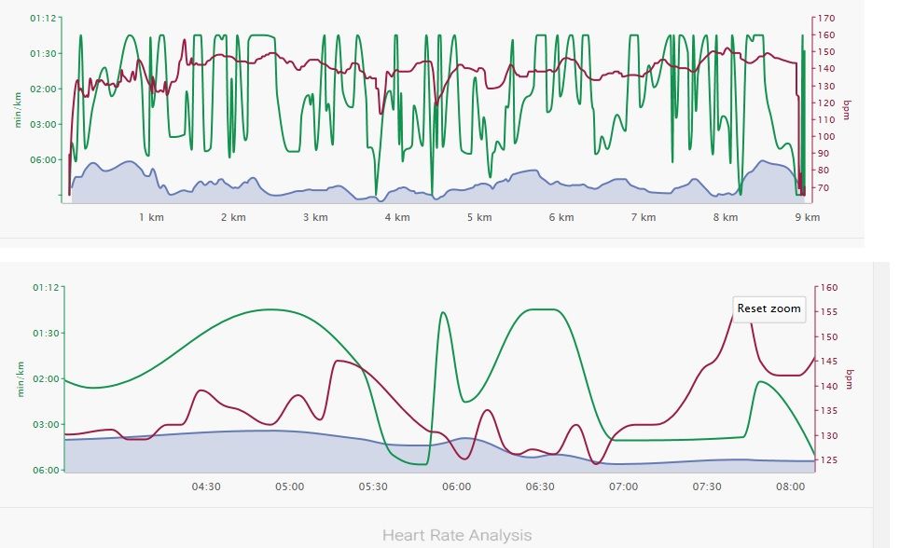Select the 05:00 time axis label
Image resolution: width=900 pixels, height=548 pixels.
coord(290,486)
